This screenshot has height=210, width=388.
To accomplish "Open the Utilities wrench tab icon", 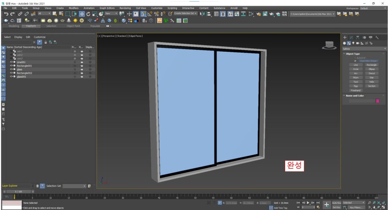I will [377, 37].
